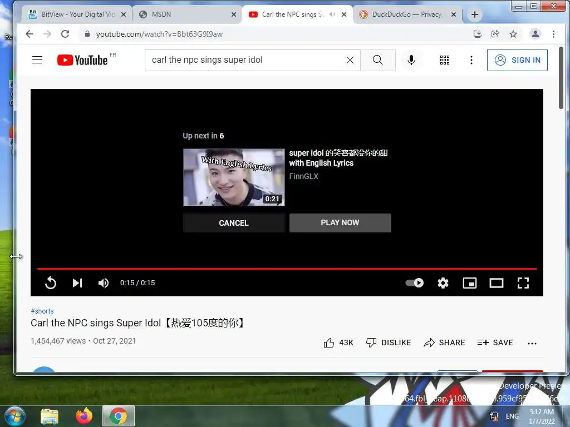Switch to miniplayer mode
This screenshot has height=427, width=570.
point(470,283)
